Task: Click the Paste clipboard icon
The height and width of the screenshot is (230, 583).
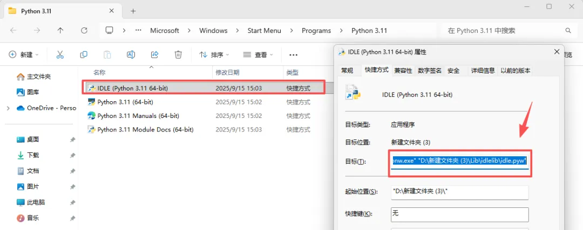Action: coord(107,54)
